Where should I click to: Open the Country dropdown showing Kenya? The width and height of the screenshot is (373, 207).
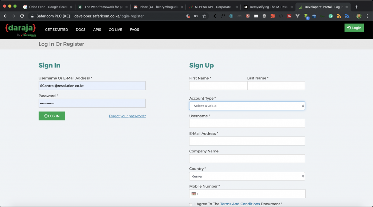(247, 176)
